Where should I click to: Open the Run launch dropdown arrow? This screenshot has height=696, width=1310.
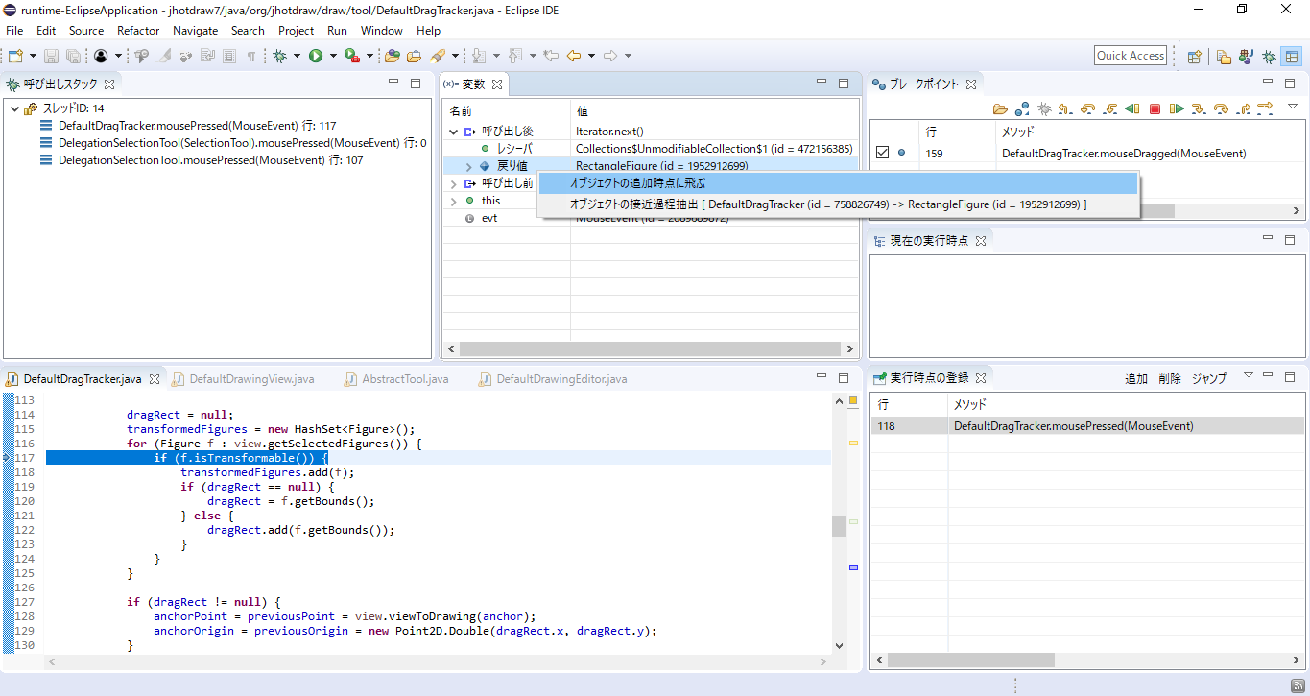pos(333,56)
